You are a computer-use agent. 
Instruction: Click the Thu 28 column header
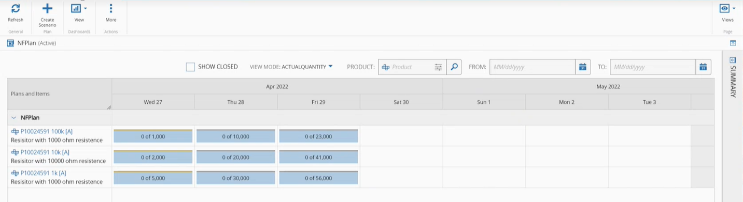(x=236, y=102)
